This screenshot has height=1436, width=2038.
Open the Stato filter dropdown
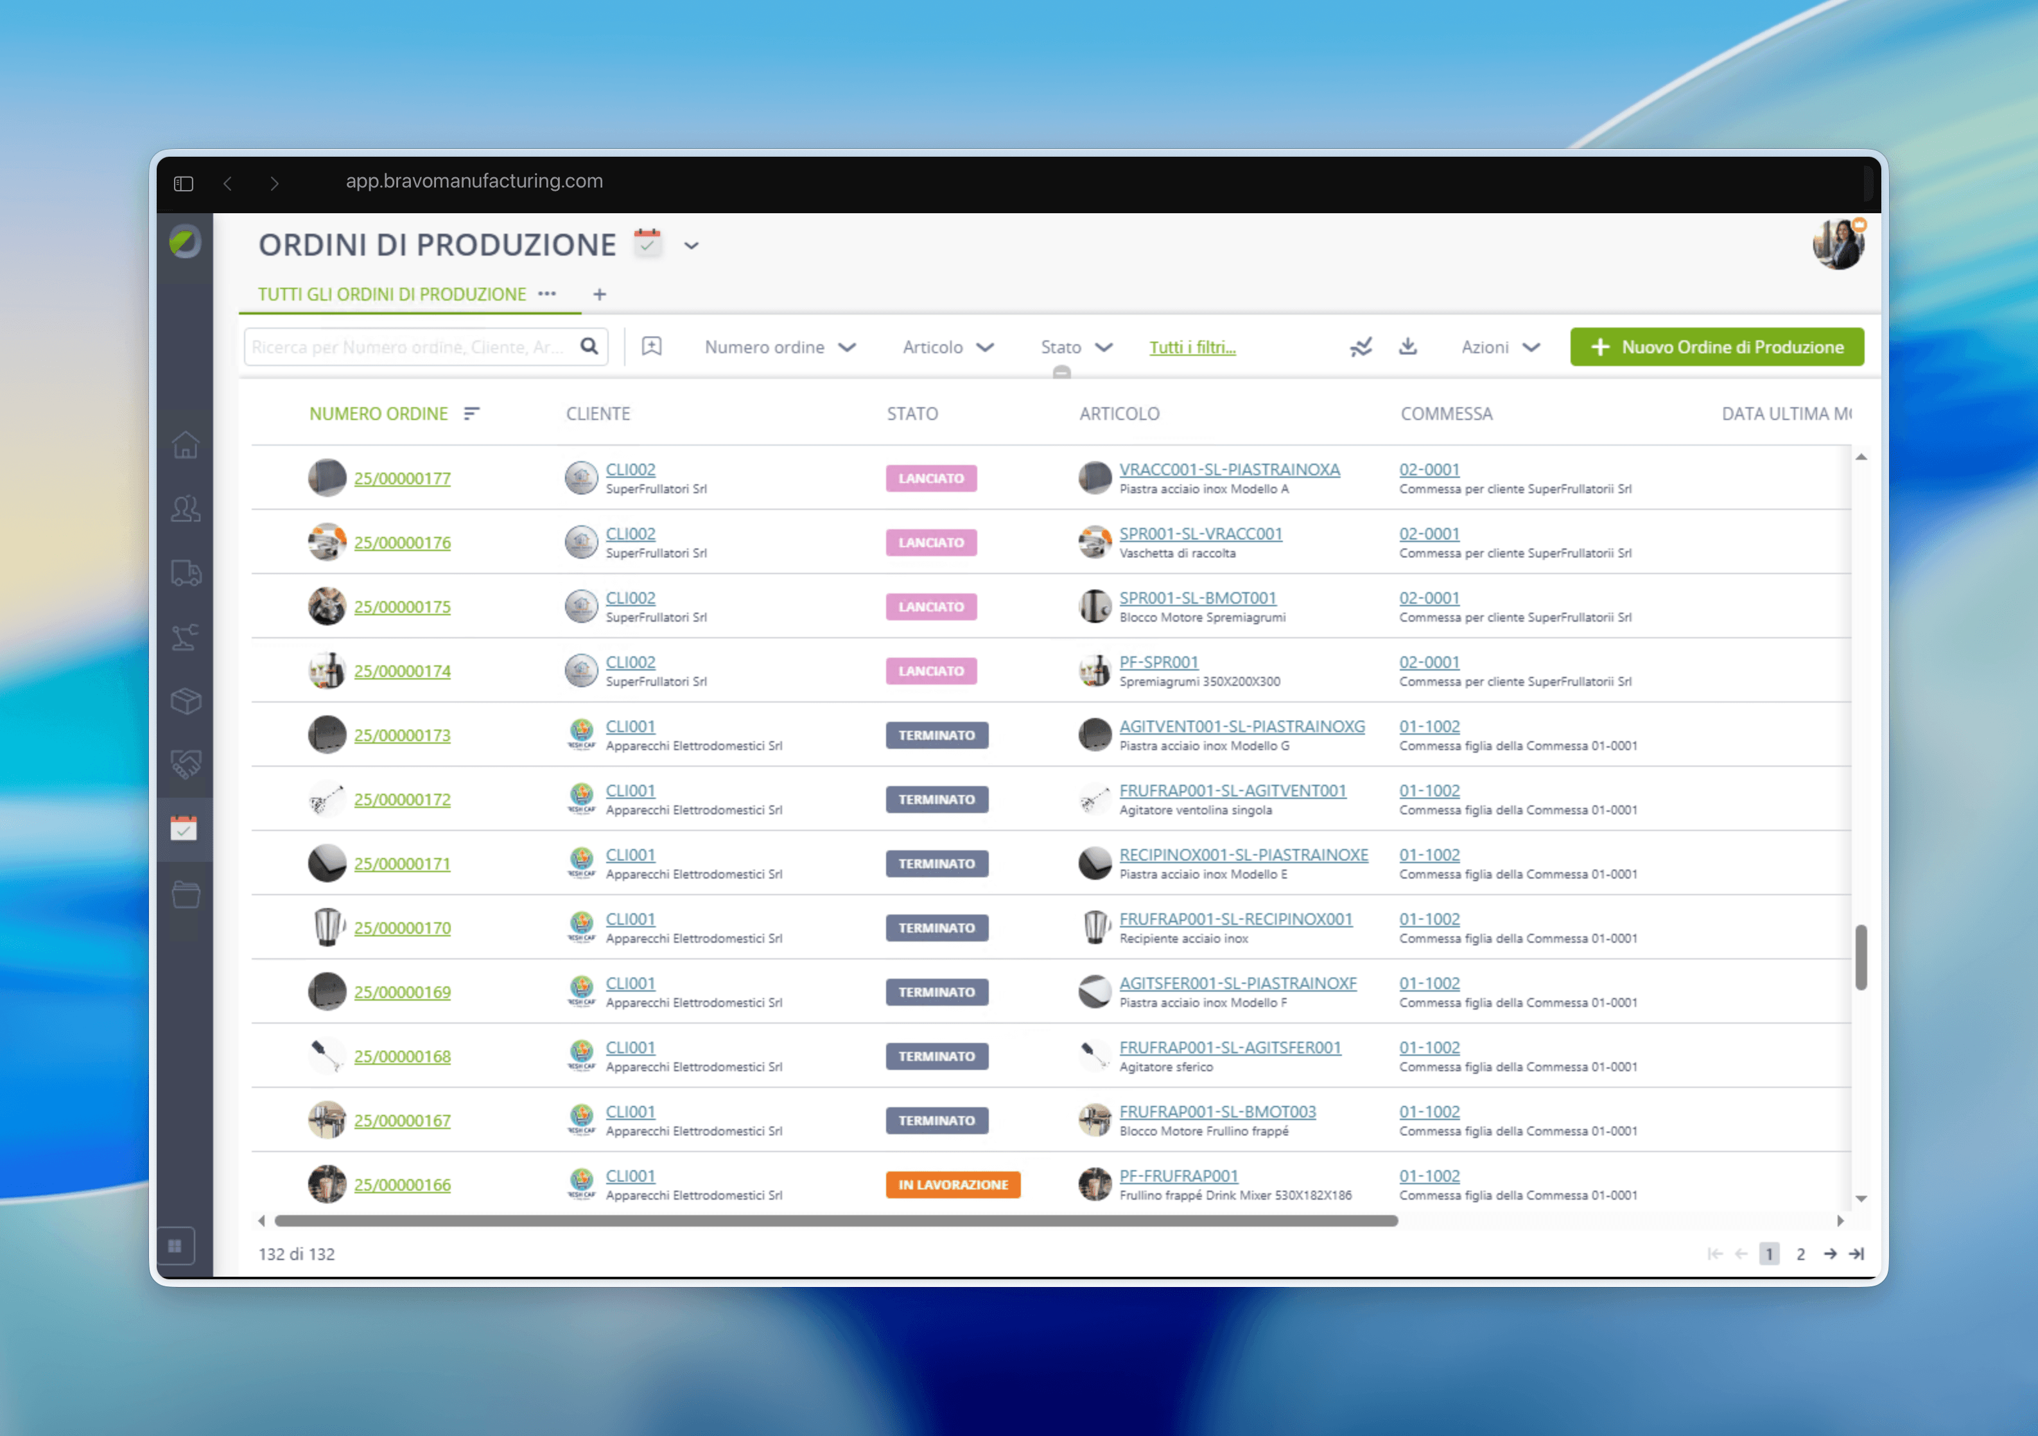click(1077, 347)
